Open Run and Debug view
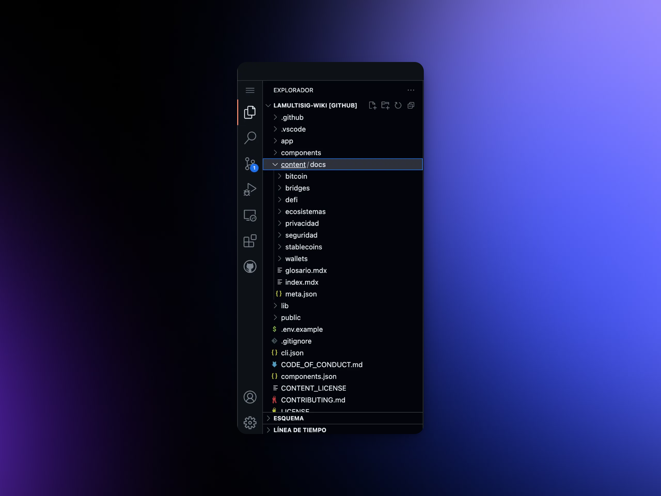This screenshot has width=661, height=496. click(250, 189)
